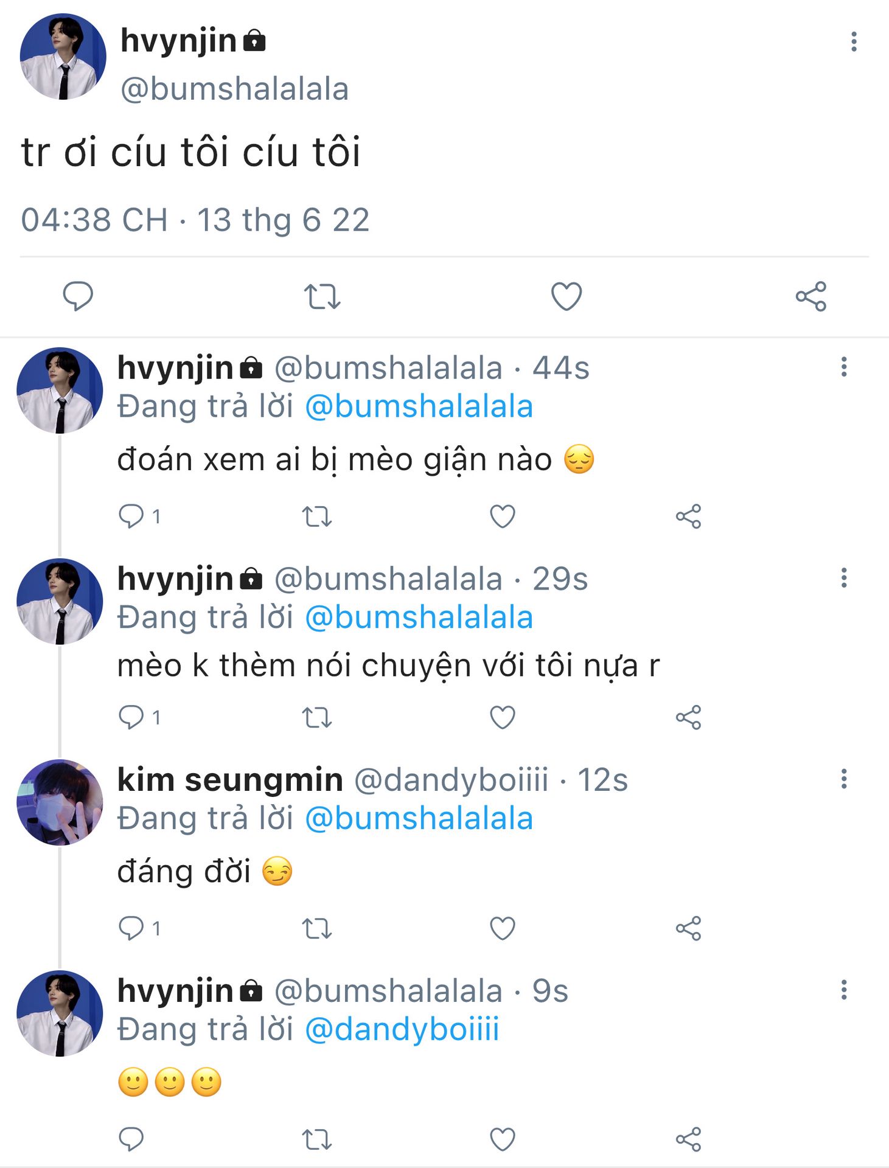Open hvynjin's avatar on the main tweet
Screen dimensions: 889x1168
[63, 57]
